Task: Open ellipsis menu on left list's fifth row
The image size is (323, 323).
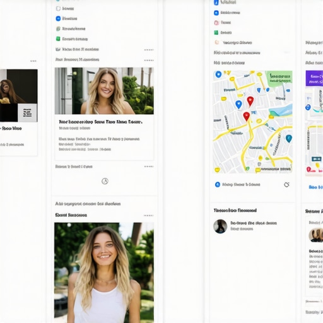Action: (149, 50)
